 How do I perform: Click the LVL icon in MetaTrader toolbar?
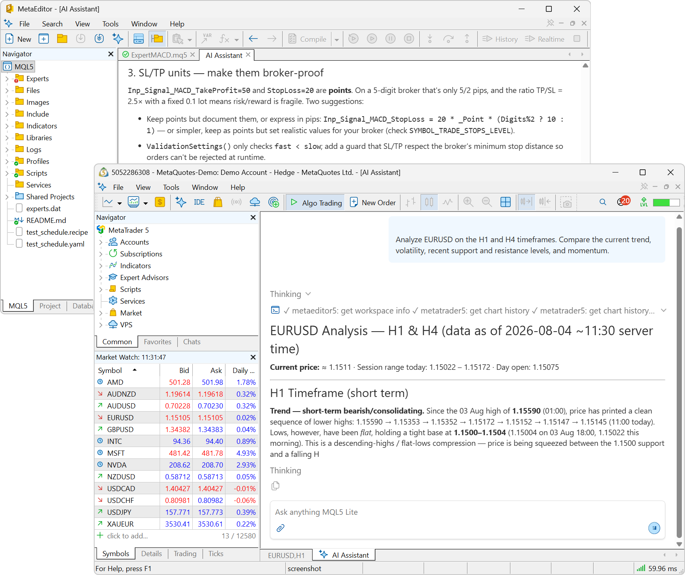(x=644, y=202)
